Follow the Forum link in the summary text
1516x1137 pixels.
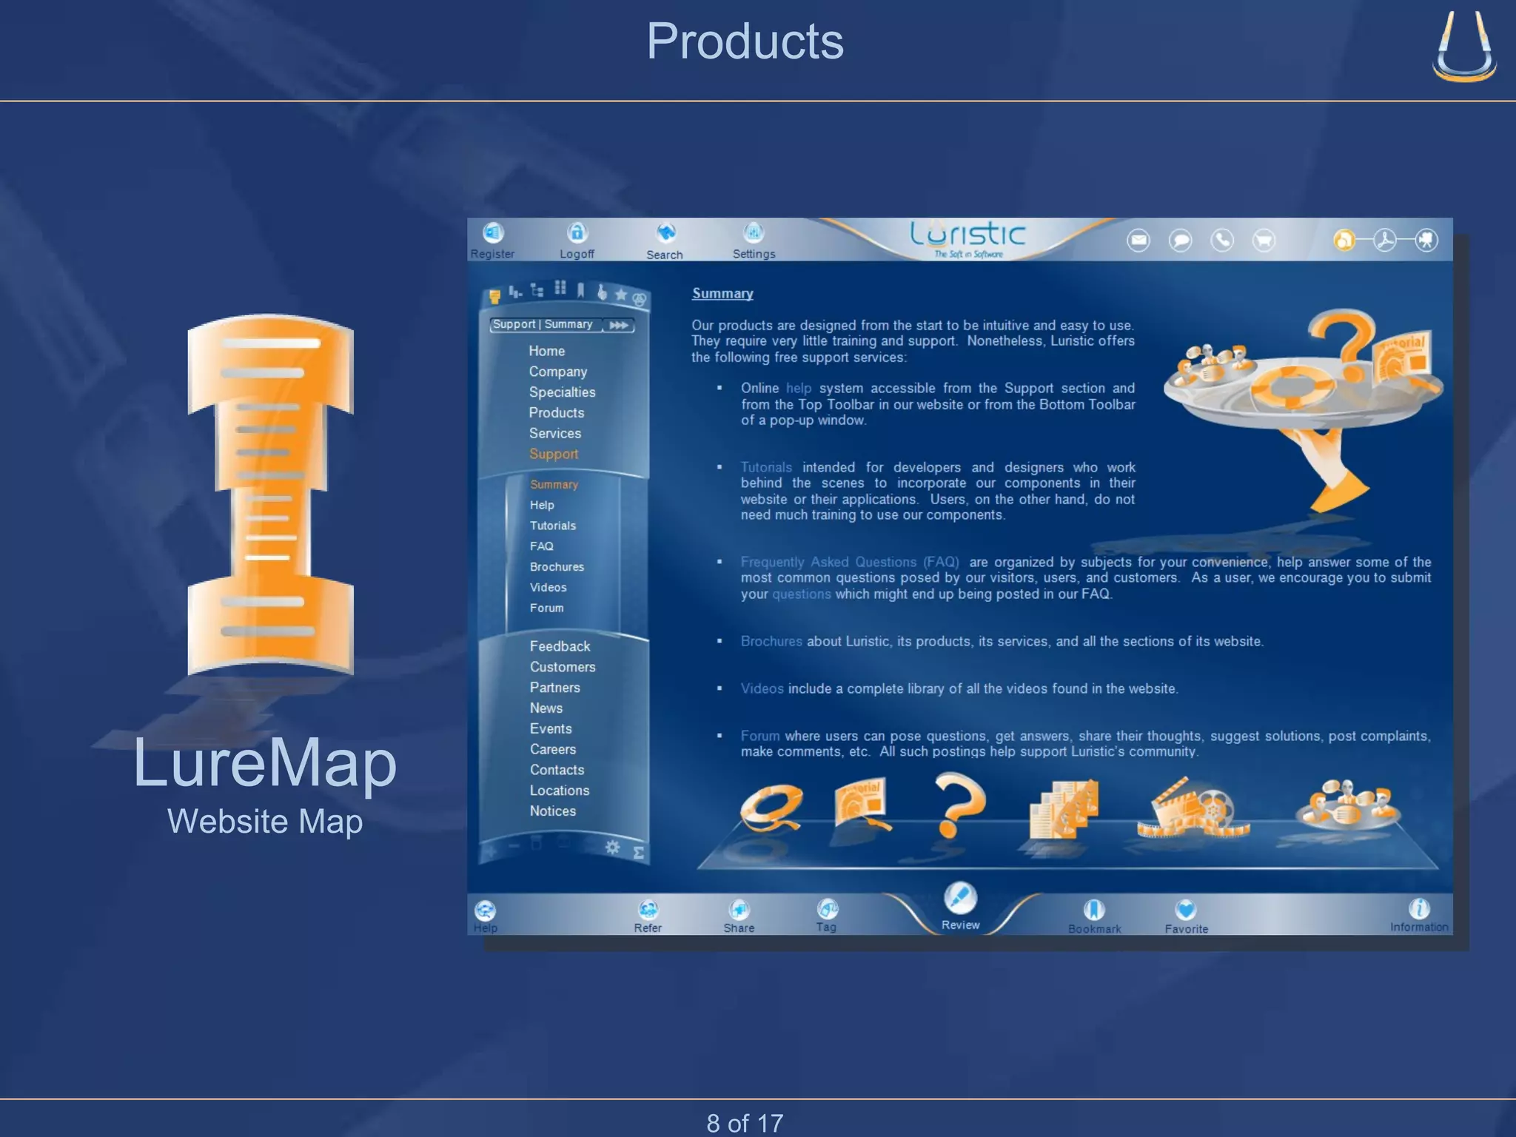click(x=760, y=737)
